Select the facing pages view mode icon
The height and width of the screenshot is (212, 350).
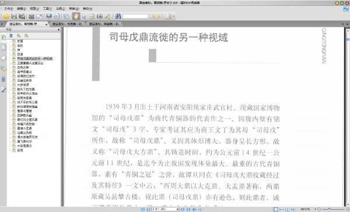tap(287, 209)
